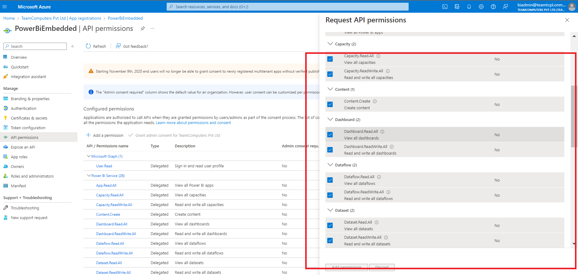This screenshot has height=275, width=578.
Task: Pin PowerBiEmbedded page with pin icon
Action: click(x=143, y=28)
